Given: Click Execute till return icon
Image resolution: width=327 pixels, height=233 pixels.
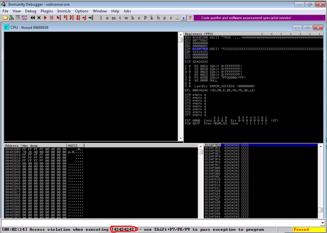Looking at the screenshot, I should (x=84, y=18).
